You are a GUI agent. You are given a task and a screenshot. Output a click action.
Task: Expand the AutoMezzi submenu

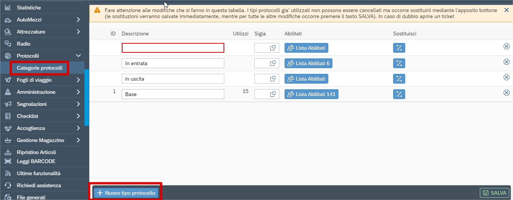click(78, 20)
